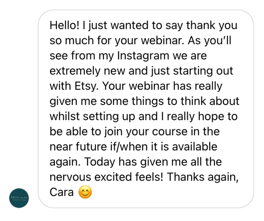Click the word "Today" in the message
The height and width of the screenshot is (221, 264).
pos(100,162)
